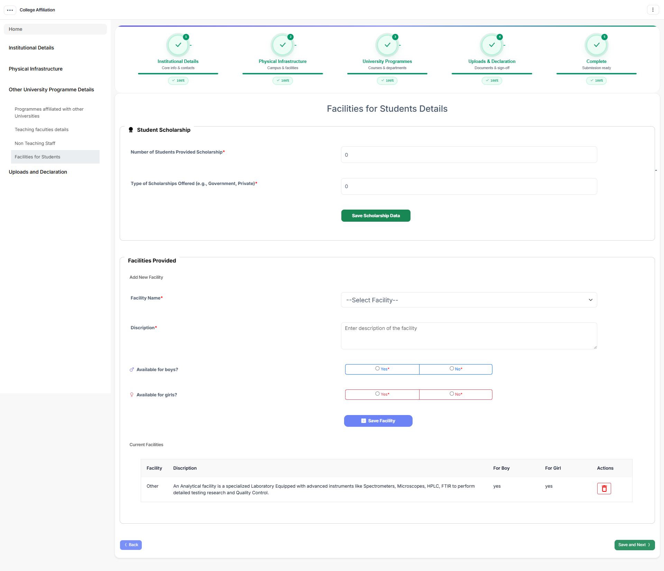
Task: Expand Institutional Details in the sidebar
Action: [31, 48]
